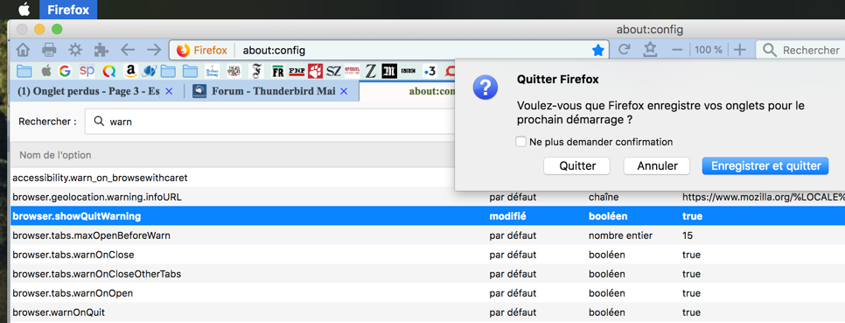Close the 'Onglet perdus' tab
This screenshot has height=323, width=845.
169,92
